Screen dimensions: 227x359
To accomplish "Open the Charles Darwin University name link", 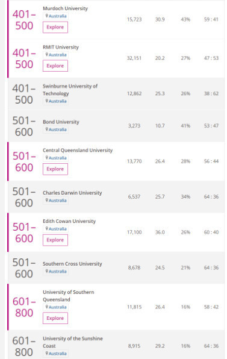I will pyautogui.click(x=72, y=193).
